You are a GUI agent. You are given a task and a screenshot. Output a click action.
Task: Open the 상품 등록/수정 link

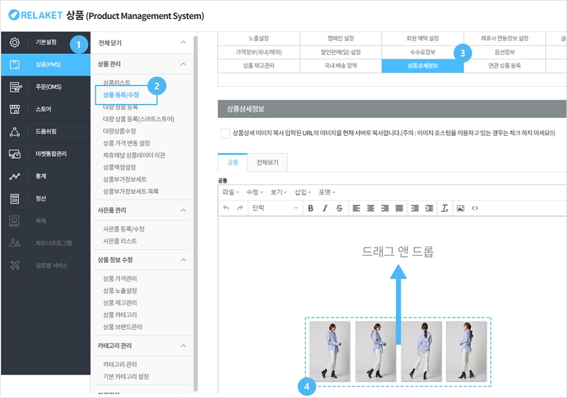click(121, 95)
